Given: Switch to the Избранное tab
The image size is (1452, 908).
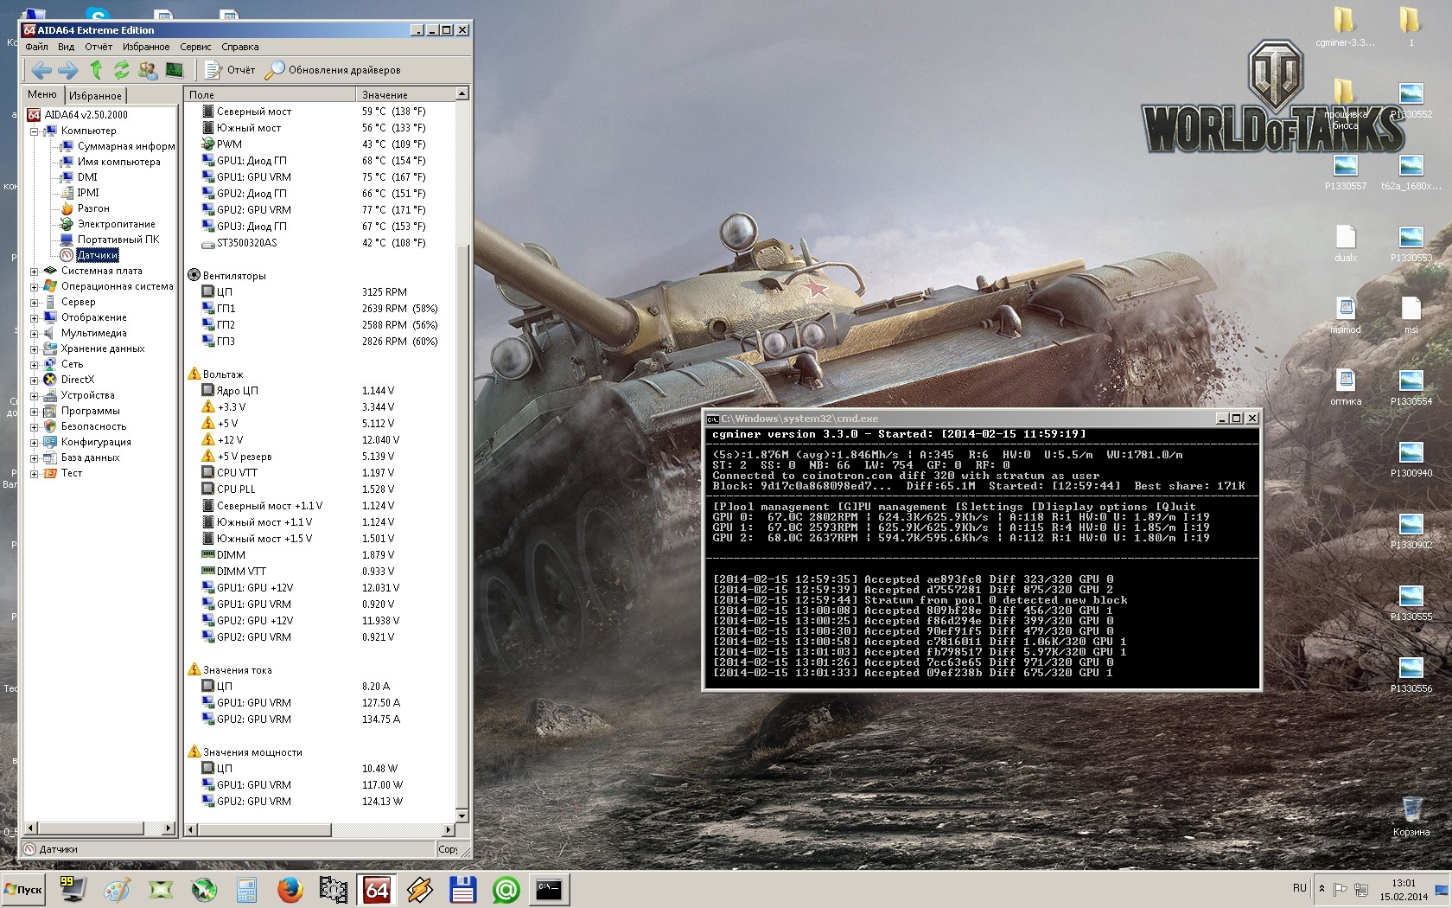Looking at the screenshot, I should click(95, 95).
